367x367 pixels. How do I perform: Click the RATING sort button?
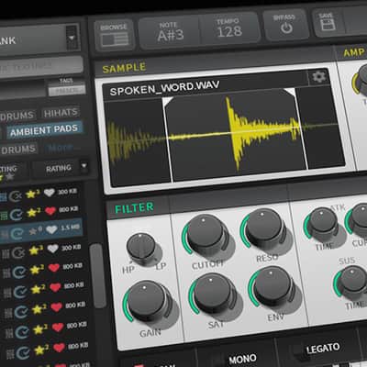(58, 168)
